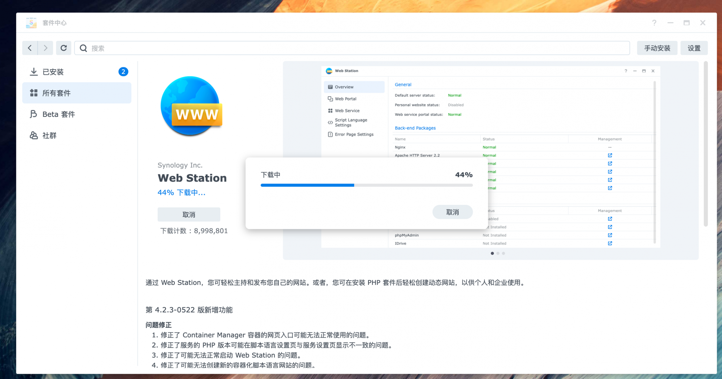
Task: Go back with the left arrow button
Action: (x=30, y=48)
